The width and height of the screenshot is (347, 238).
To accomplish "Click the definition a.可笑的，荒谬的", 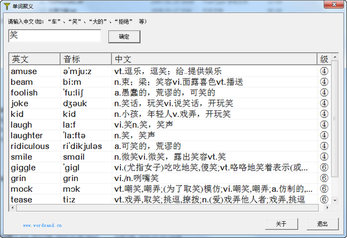I will pos(147,146).
